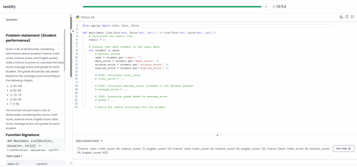Viewport: 357px width, 167px height.
Task: Click the TODO Determine grade comment
Action: (x=131, y=97)
